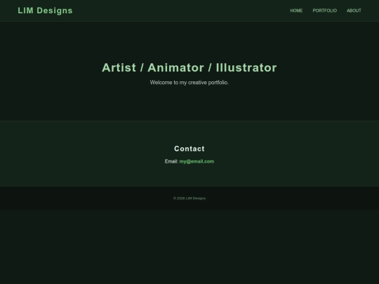
Task: Open the PORTFOLIO nav item
Action: [x=325, y=11]
